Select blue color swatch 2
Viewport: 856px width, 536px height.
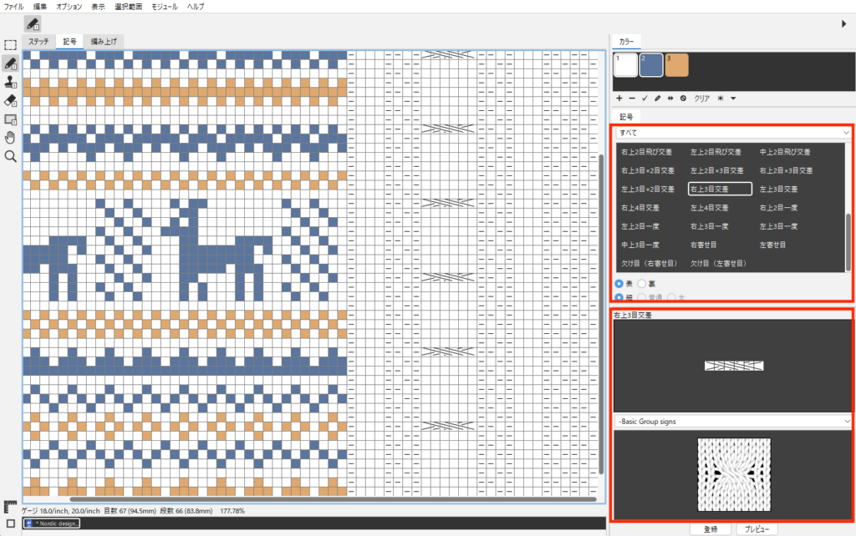(651, 65)
